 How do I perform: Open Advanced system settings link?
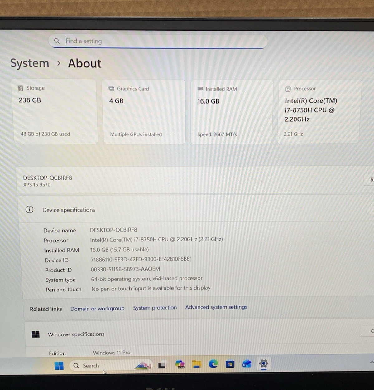click(x=216, y=307)
